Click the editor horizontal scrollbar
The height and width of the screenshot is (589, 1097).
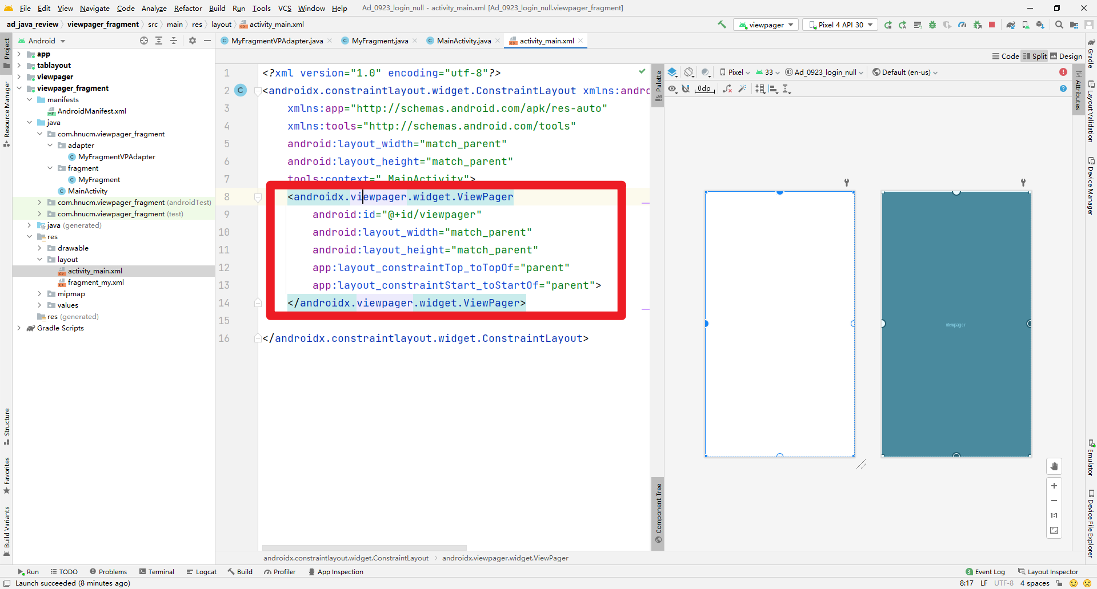pyautogui.click(x=365, y=547)
